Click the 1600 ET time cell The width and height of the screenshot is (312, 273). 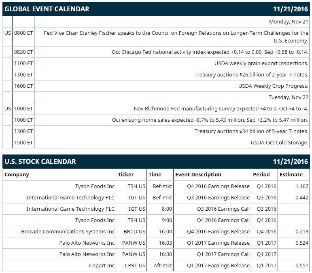coord(23,86)
